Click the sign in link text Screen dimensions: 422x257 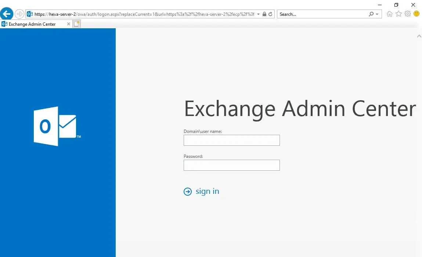pyautogui.click(x=207, y=191)
